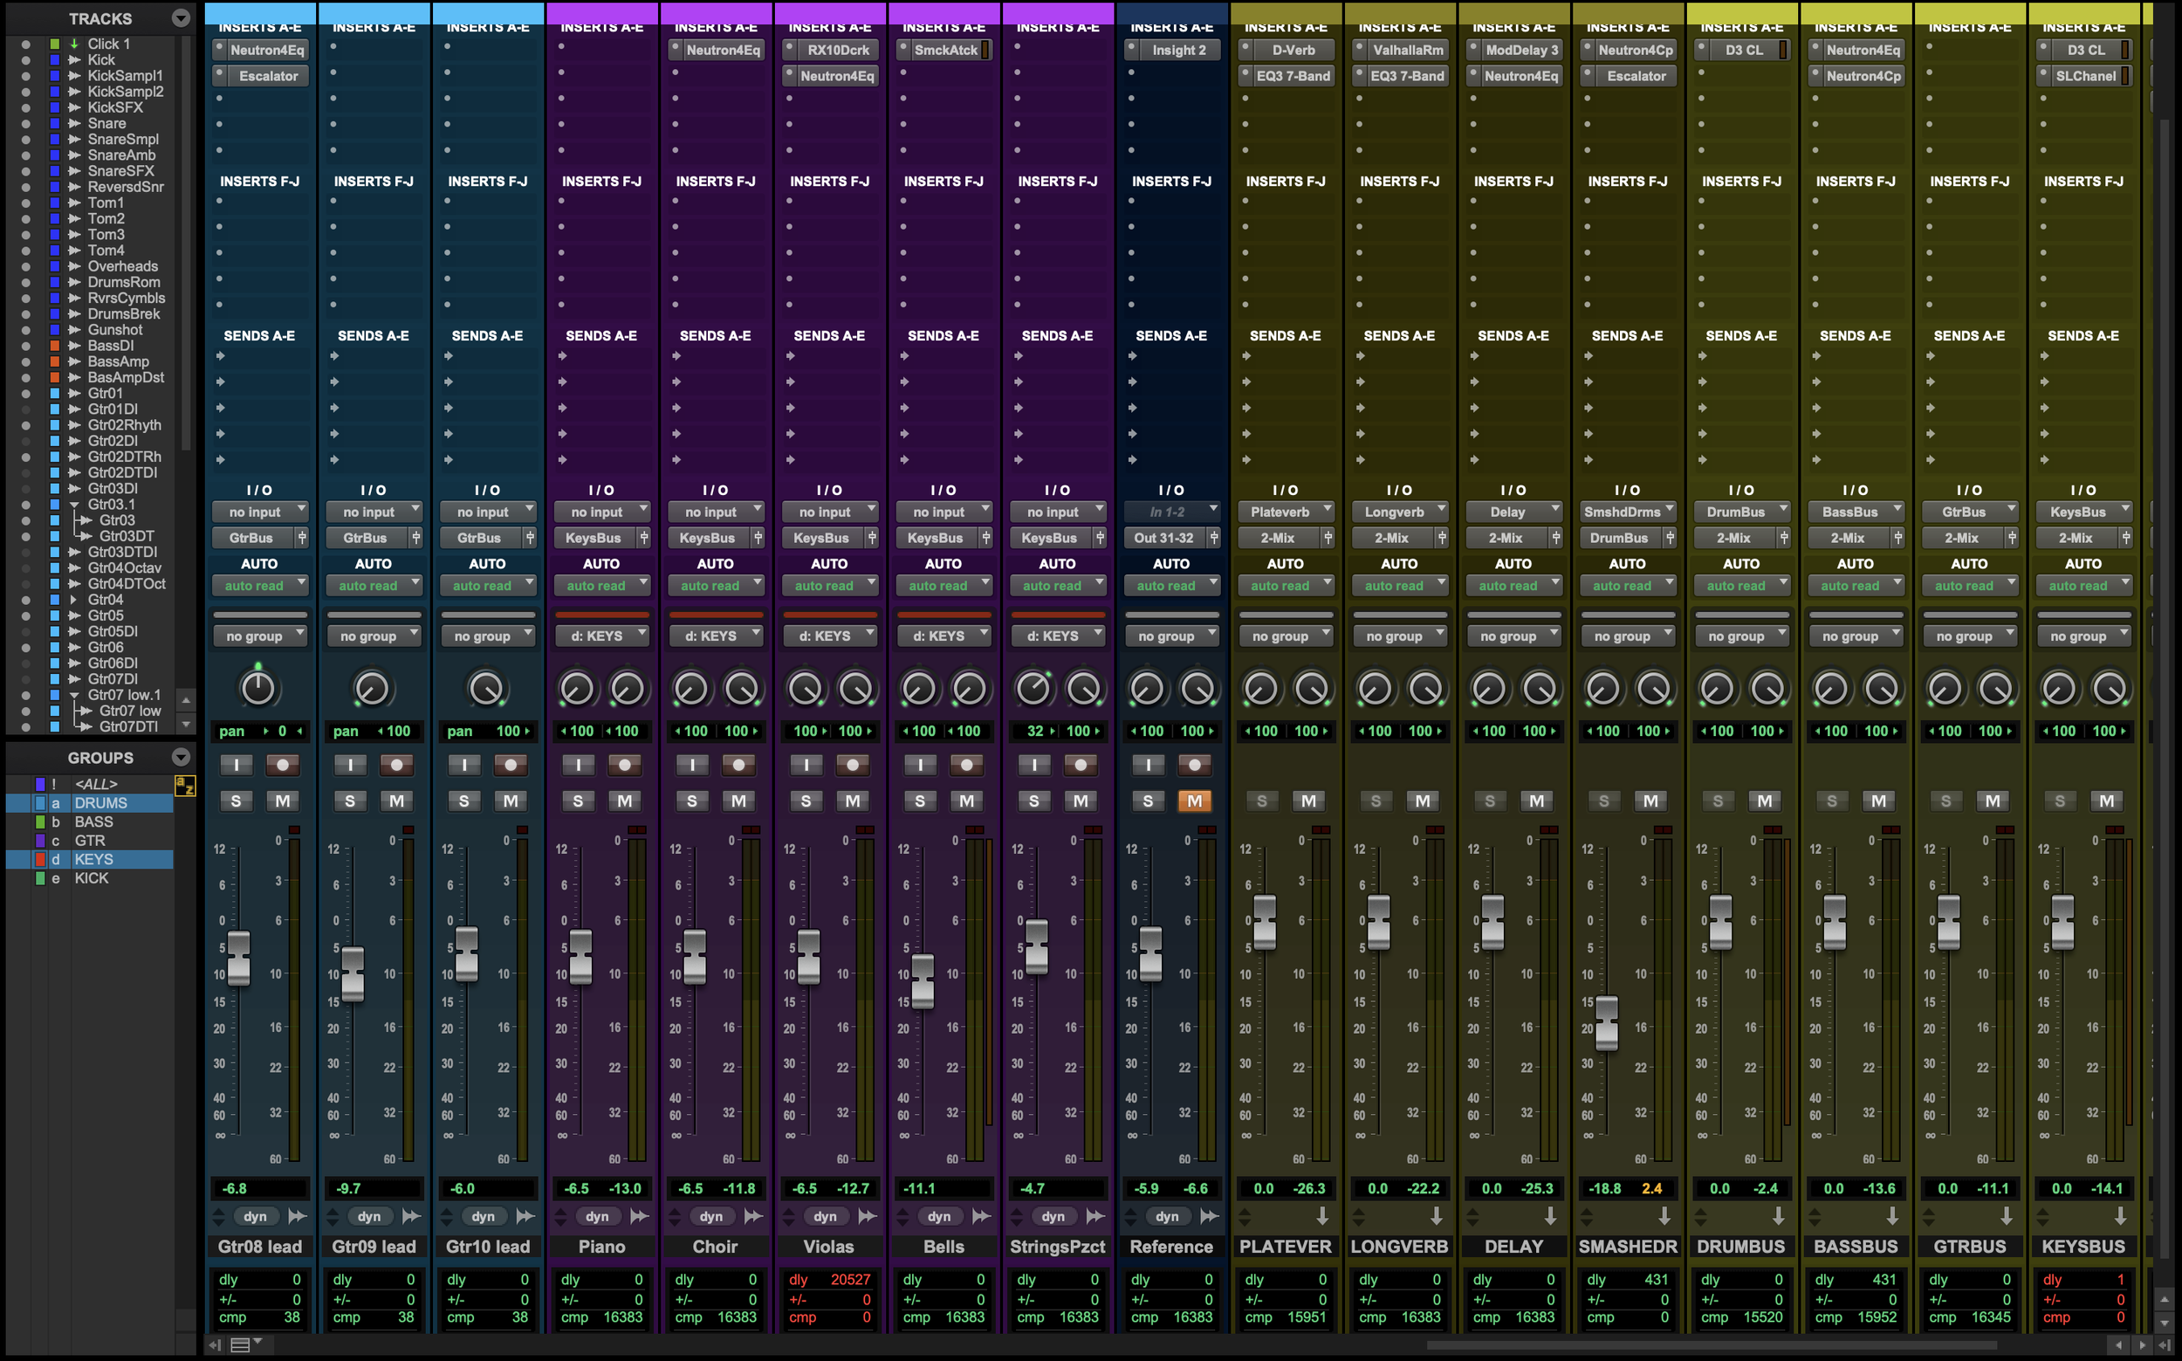The height and width of the screenshot is (1361, 2182).
Task: Click input monitor button on Gtr08 lead
Action: [236, 765]
